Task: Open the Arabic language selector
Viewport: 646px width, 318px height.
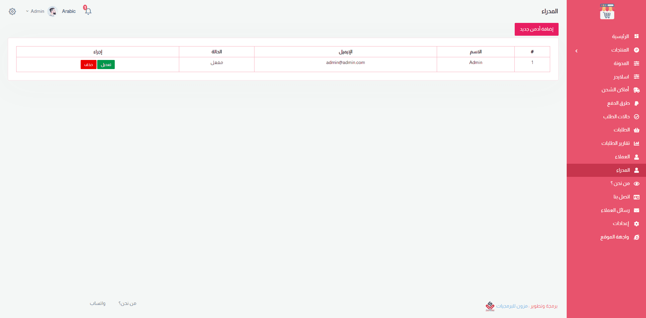Action: pos(69,11)
